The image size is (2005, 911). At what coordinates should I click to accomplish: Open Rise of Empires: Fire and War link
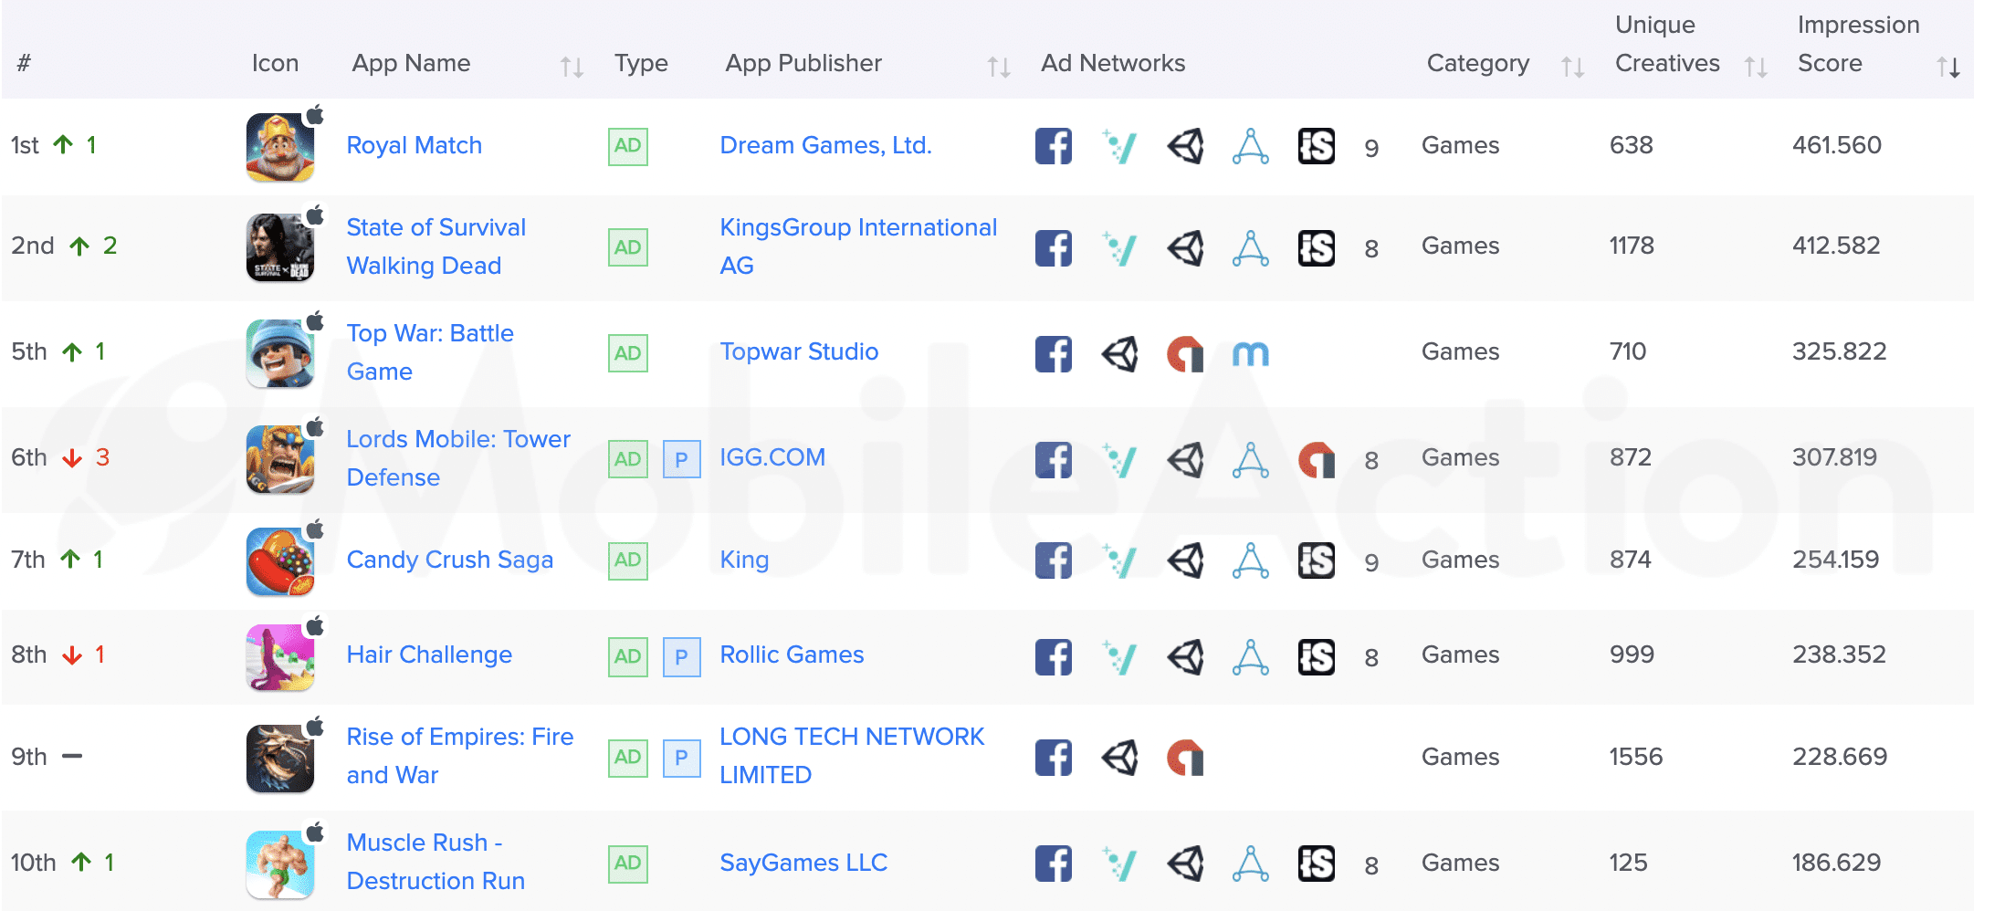(x=460, y=756)
